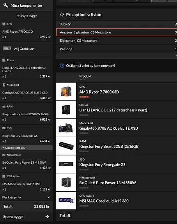Viewport: 177px width, 224px height.
Task: Open MSI MAG Coreliquid A15 360 title
Action: (104, 201)
